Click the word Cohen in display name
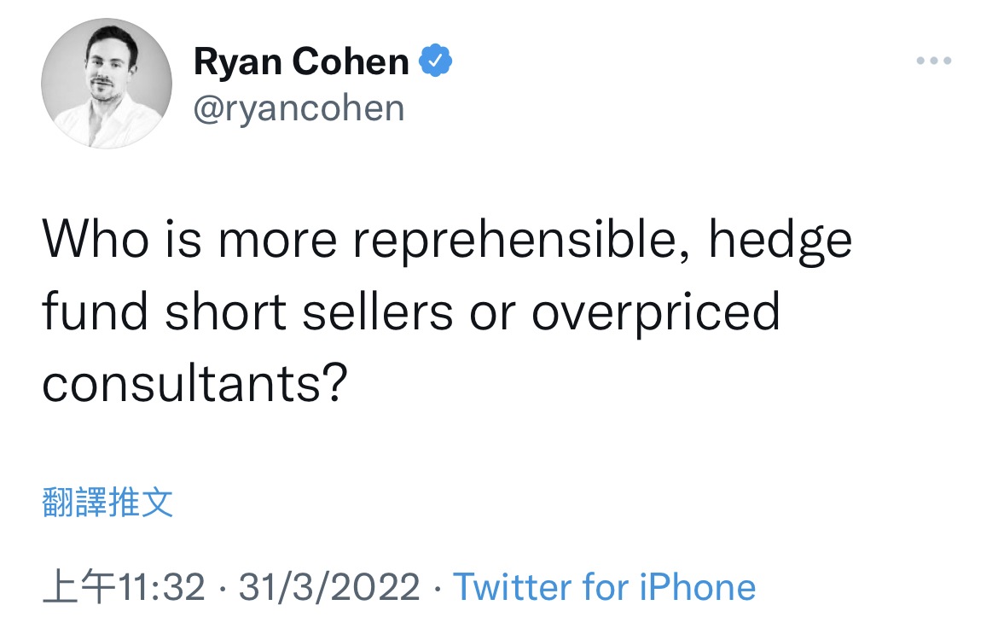The image size is (998, 640). 350,61
